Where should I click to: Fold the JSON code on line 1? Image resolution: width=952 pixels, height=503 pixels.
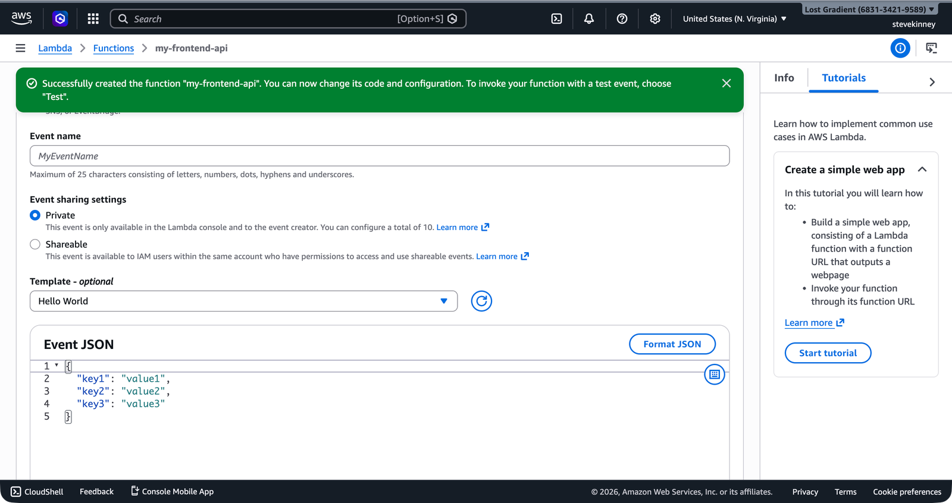click(57, 366)
